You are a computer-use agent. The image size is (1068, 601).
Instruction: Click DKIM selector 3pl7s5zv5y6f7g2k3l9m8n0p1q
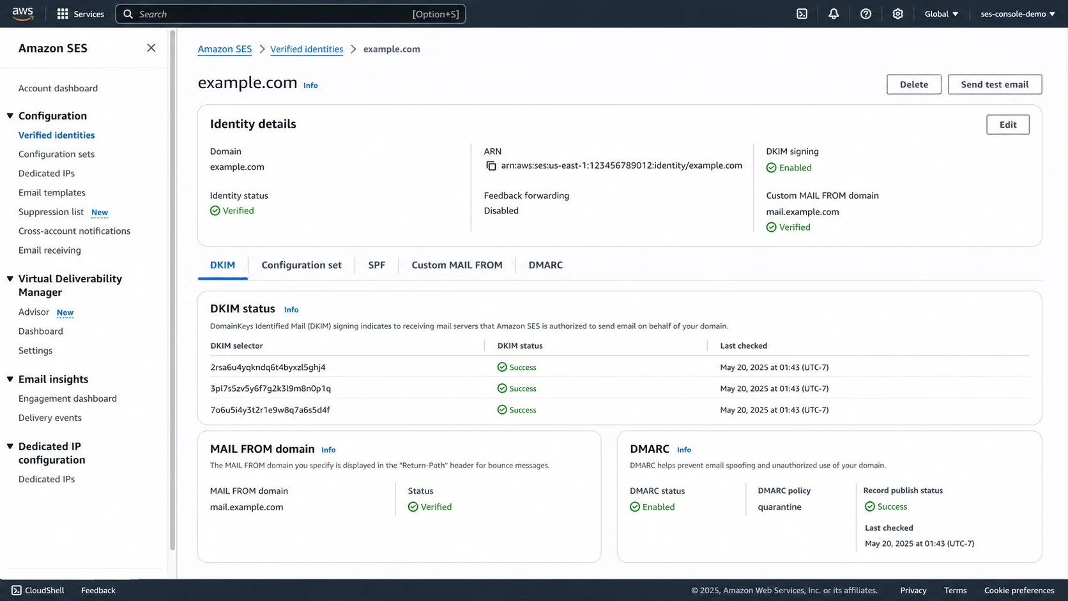[x=270, y=388]
